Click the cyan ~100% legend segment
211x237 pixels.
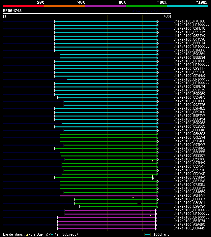click(x=187, y=6)
